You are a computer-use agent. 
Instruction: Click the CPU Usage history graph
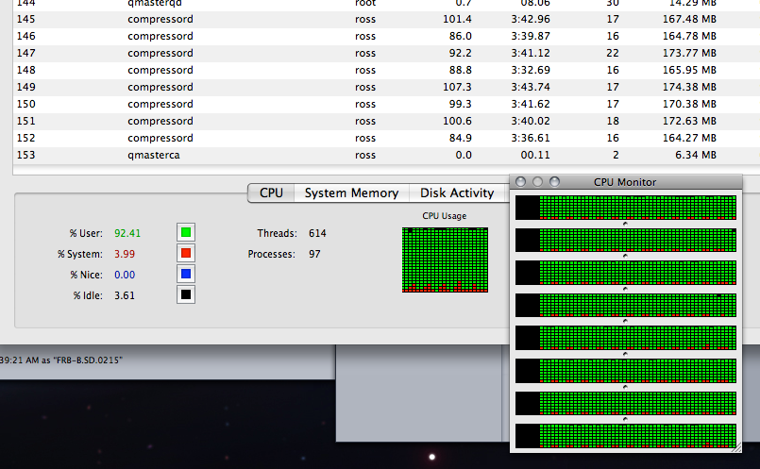(445, 260)
